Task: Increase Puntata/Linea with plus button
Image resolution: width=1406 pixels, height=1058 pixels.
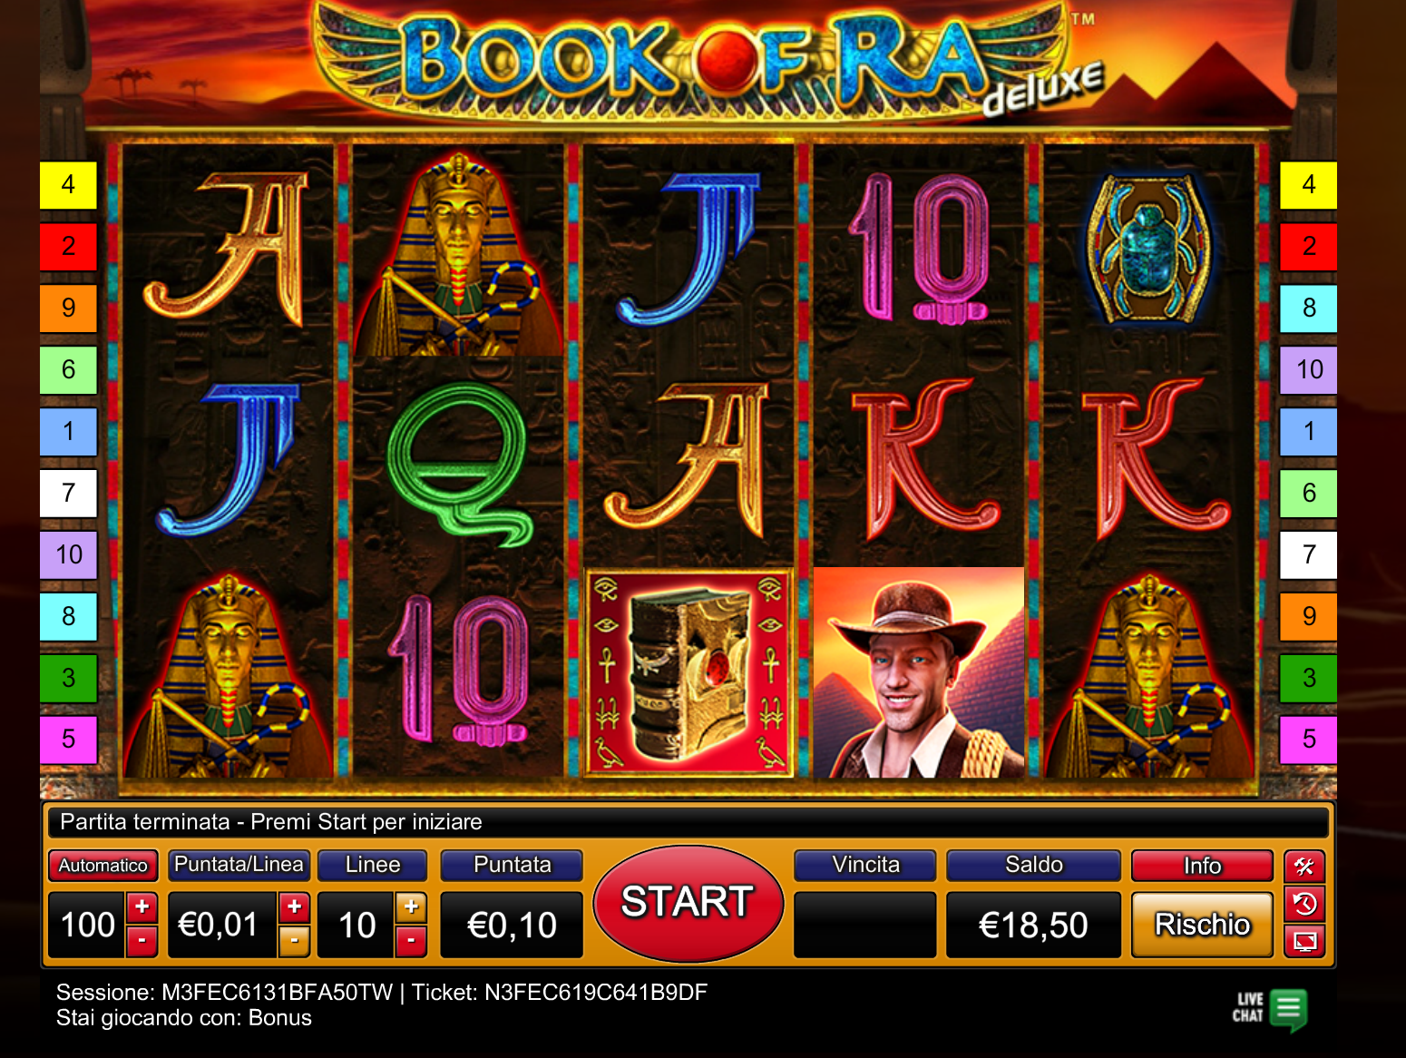Action: [295, 906]
